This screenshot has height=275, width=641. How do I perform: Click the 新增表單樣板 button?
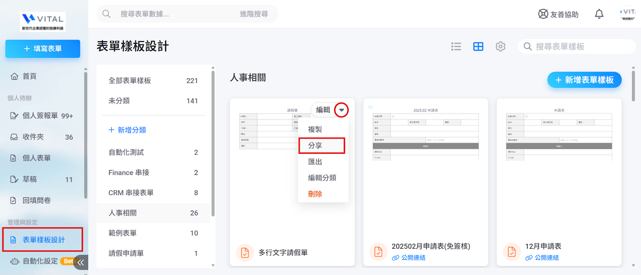[584, 80]
